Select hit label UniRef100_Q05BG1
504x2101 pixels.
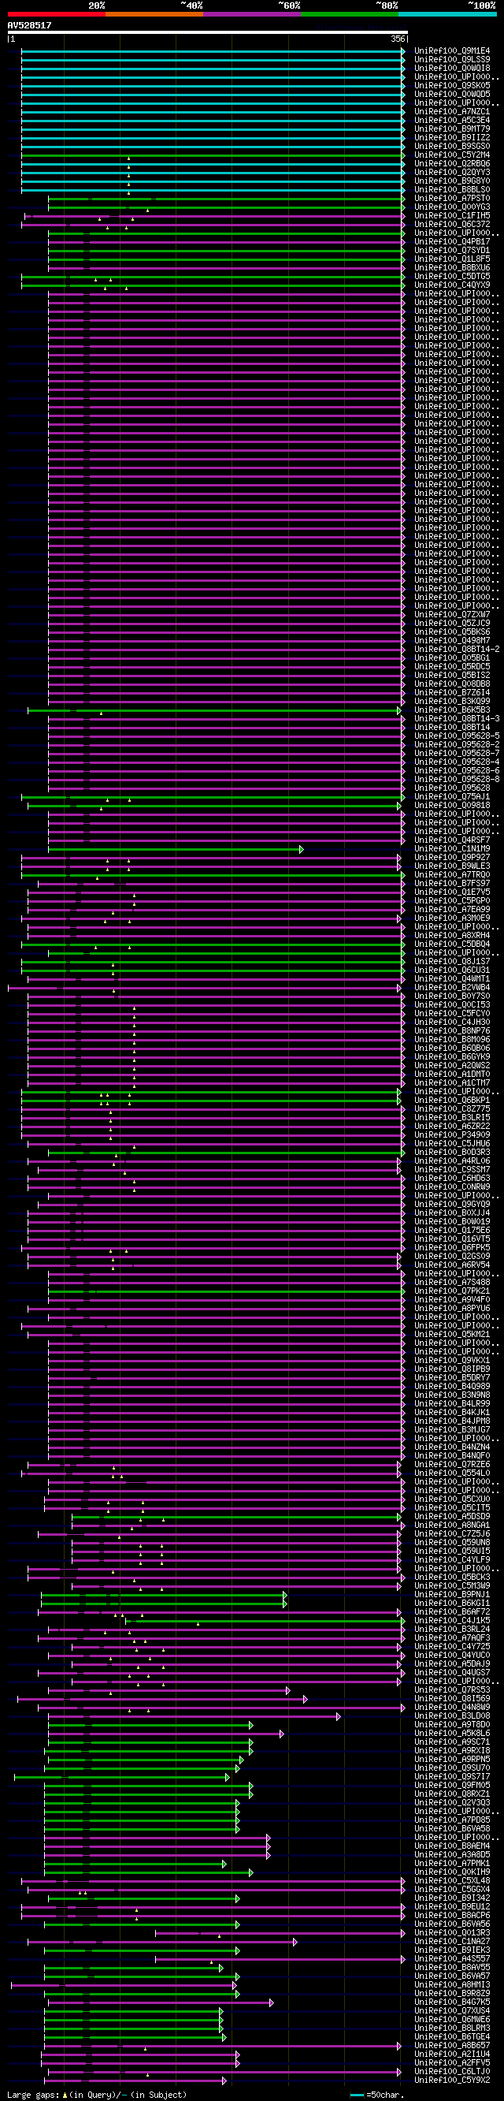click(452, 657)
